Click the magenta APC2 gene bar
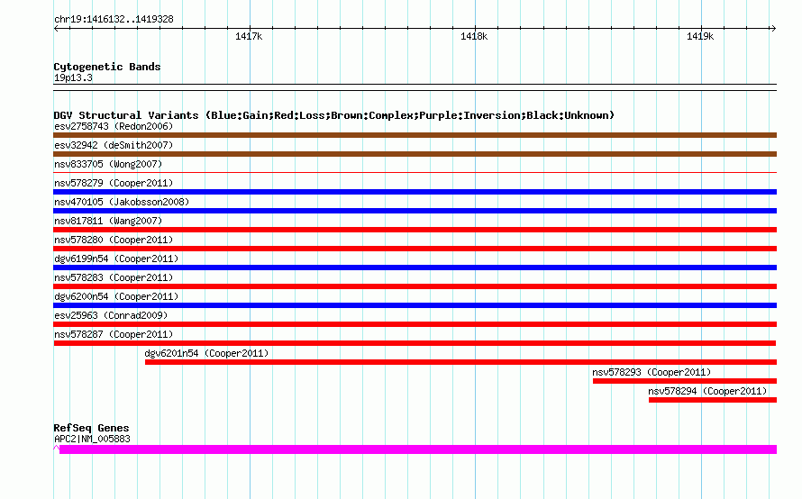 click(418, 449)
